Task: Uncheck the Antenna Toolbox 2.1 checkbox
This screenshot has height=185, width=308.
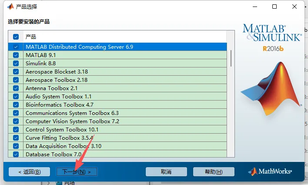Action: [x=16, y=88]
